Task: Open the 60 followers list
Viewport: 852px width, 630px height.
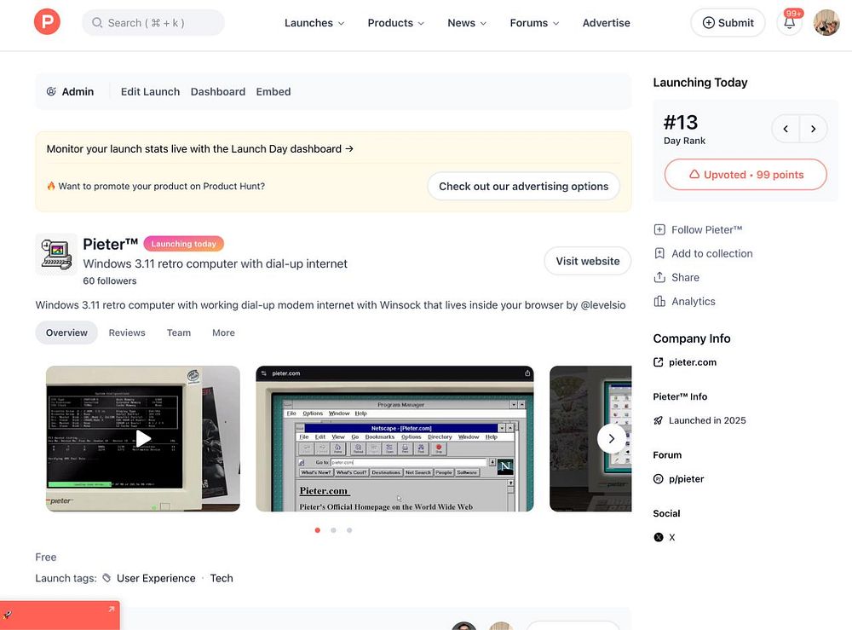Action: [x=110, y=281]
